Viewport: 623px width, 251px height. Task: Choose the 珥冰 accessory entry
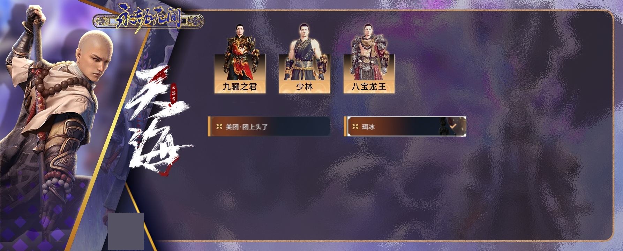click(405, 127)
